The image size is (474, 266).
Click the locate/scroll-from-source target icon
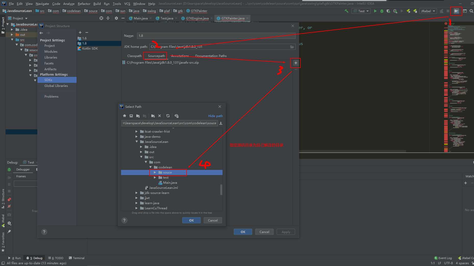tap(101, 18)
